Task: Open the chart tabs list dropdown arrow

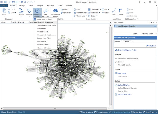Action: (110, 22)
